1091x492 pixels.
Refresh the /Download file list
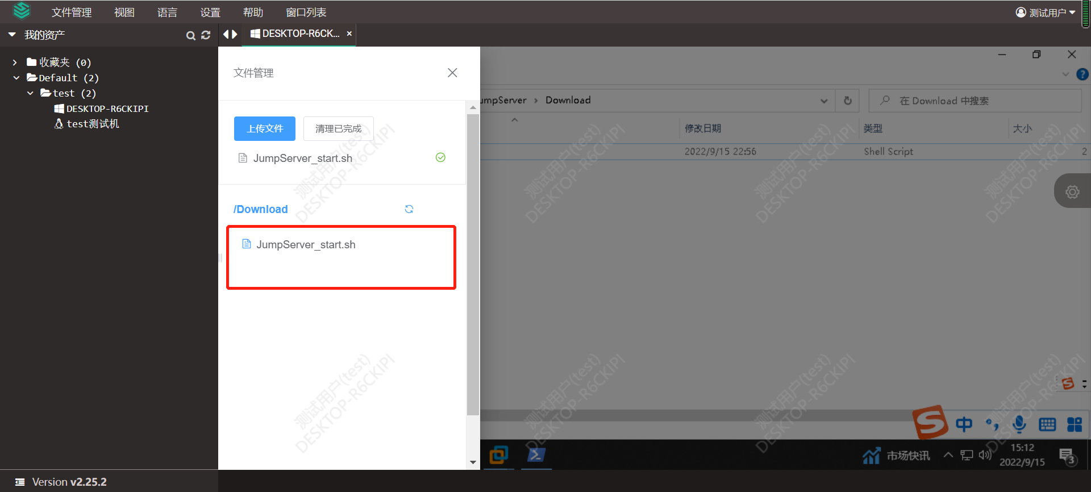409,209
